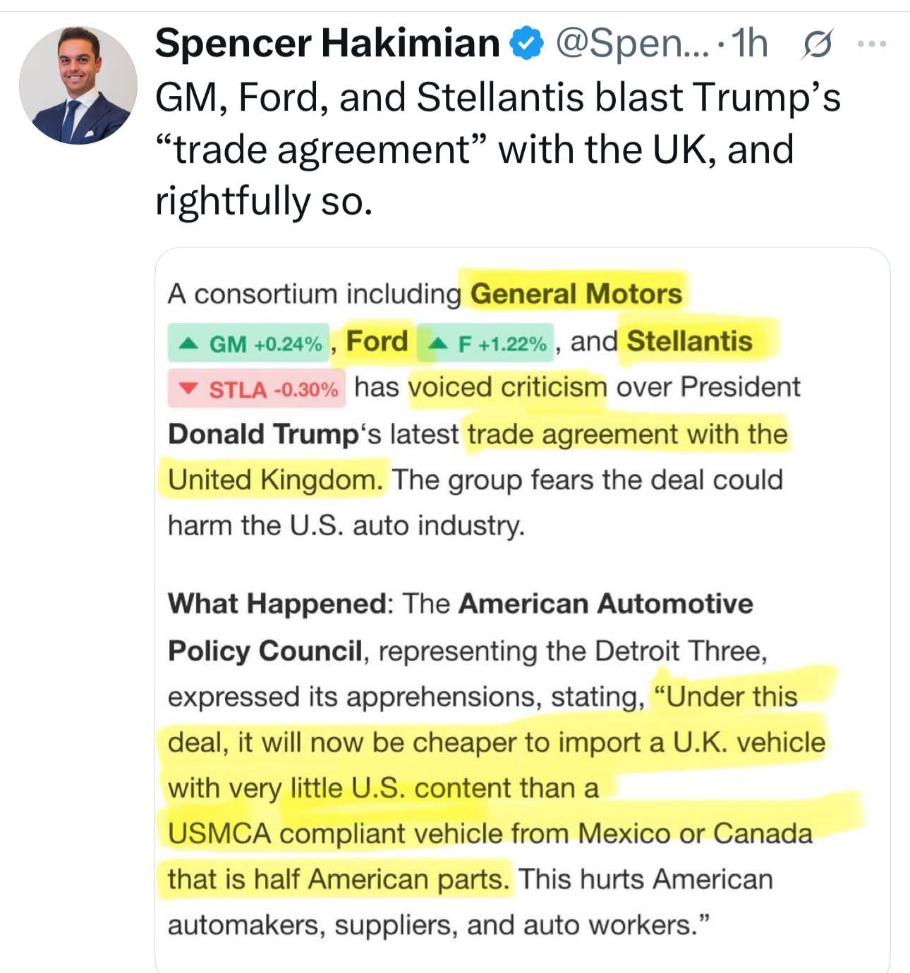Click the American Automotive Policy Council text
The height and width of the screenshot is (973, 910).
461,627
